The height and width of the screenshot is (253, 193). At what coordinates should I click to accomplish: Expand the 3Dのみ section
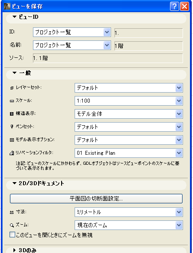[x=14, y=250]
